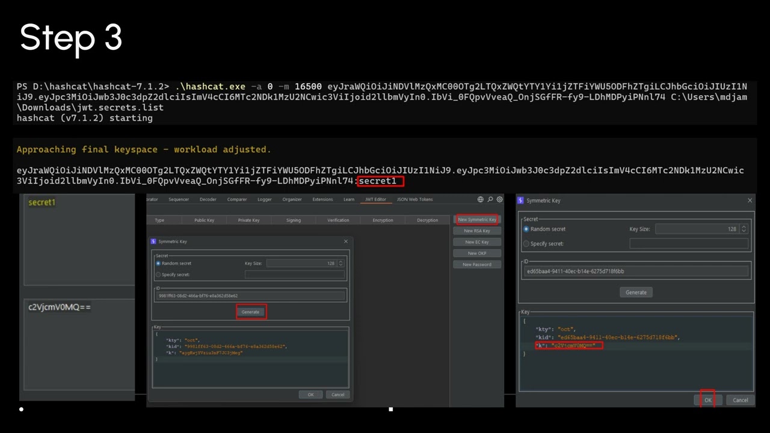
Task: Click New Symmetric Key button
Action: (x=477, y=220)
